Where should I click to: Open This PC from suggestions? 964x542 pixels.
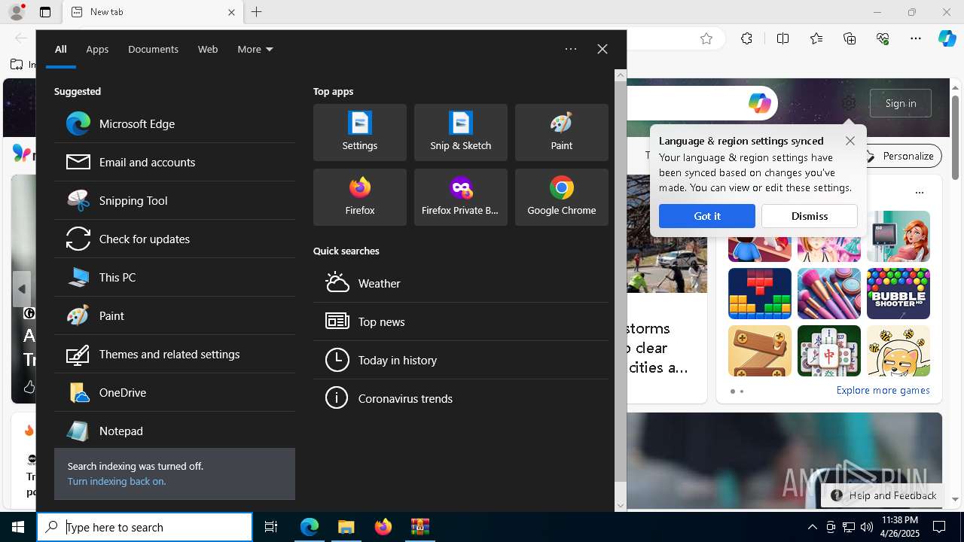coord(175,277)
